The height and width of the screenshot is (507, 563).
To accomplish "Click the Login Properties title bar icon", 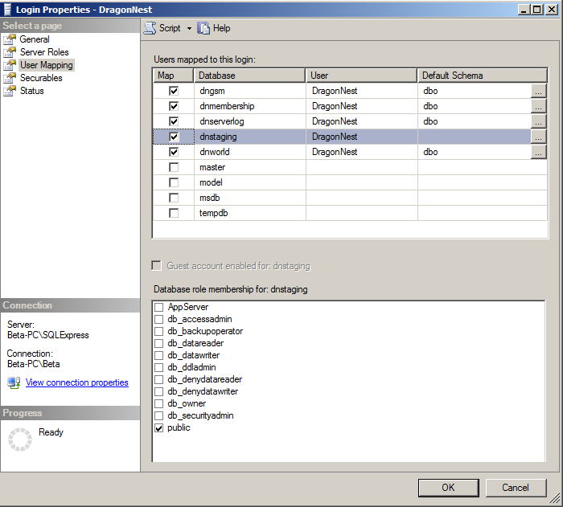I will coord(7,10).
